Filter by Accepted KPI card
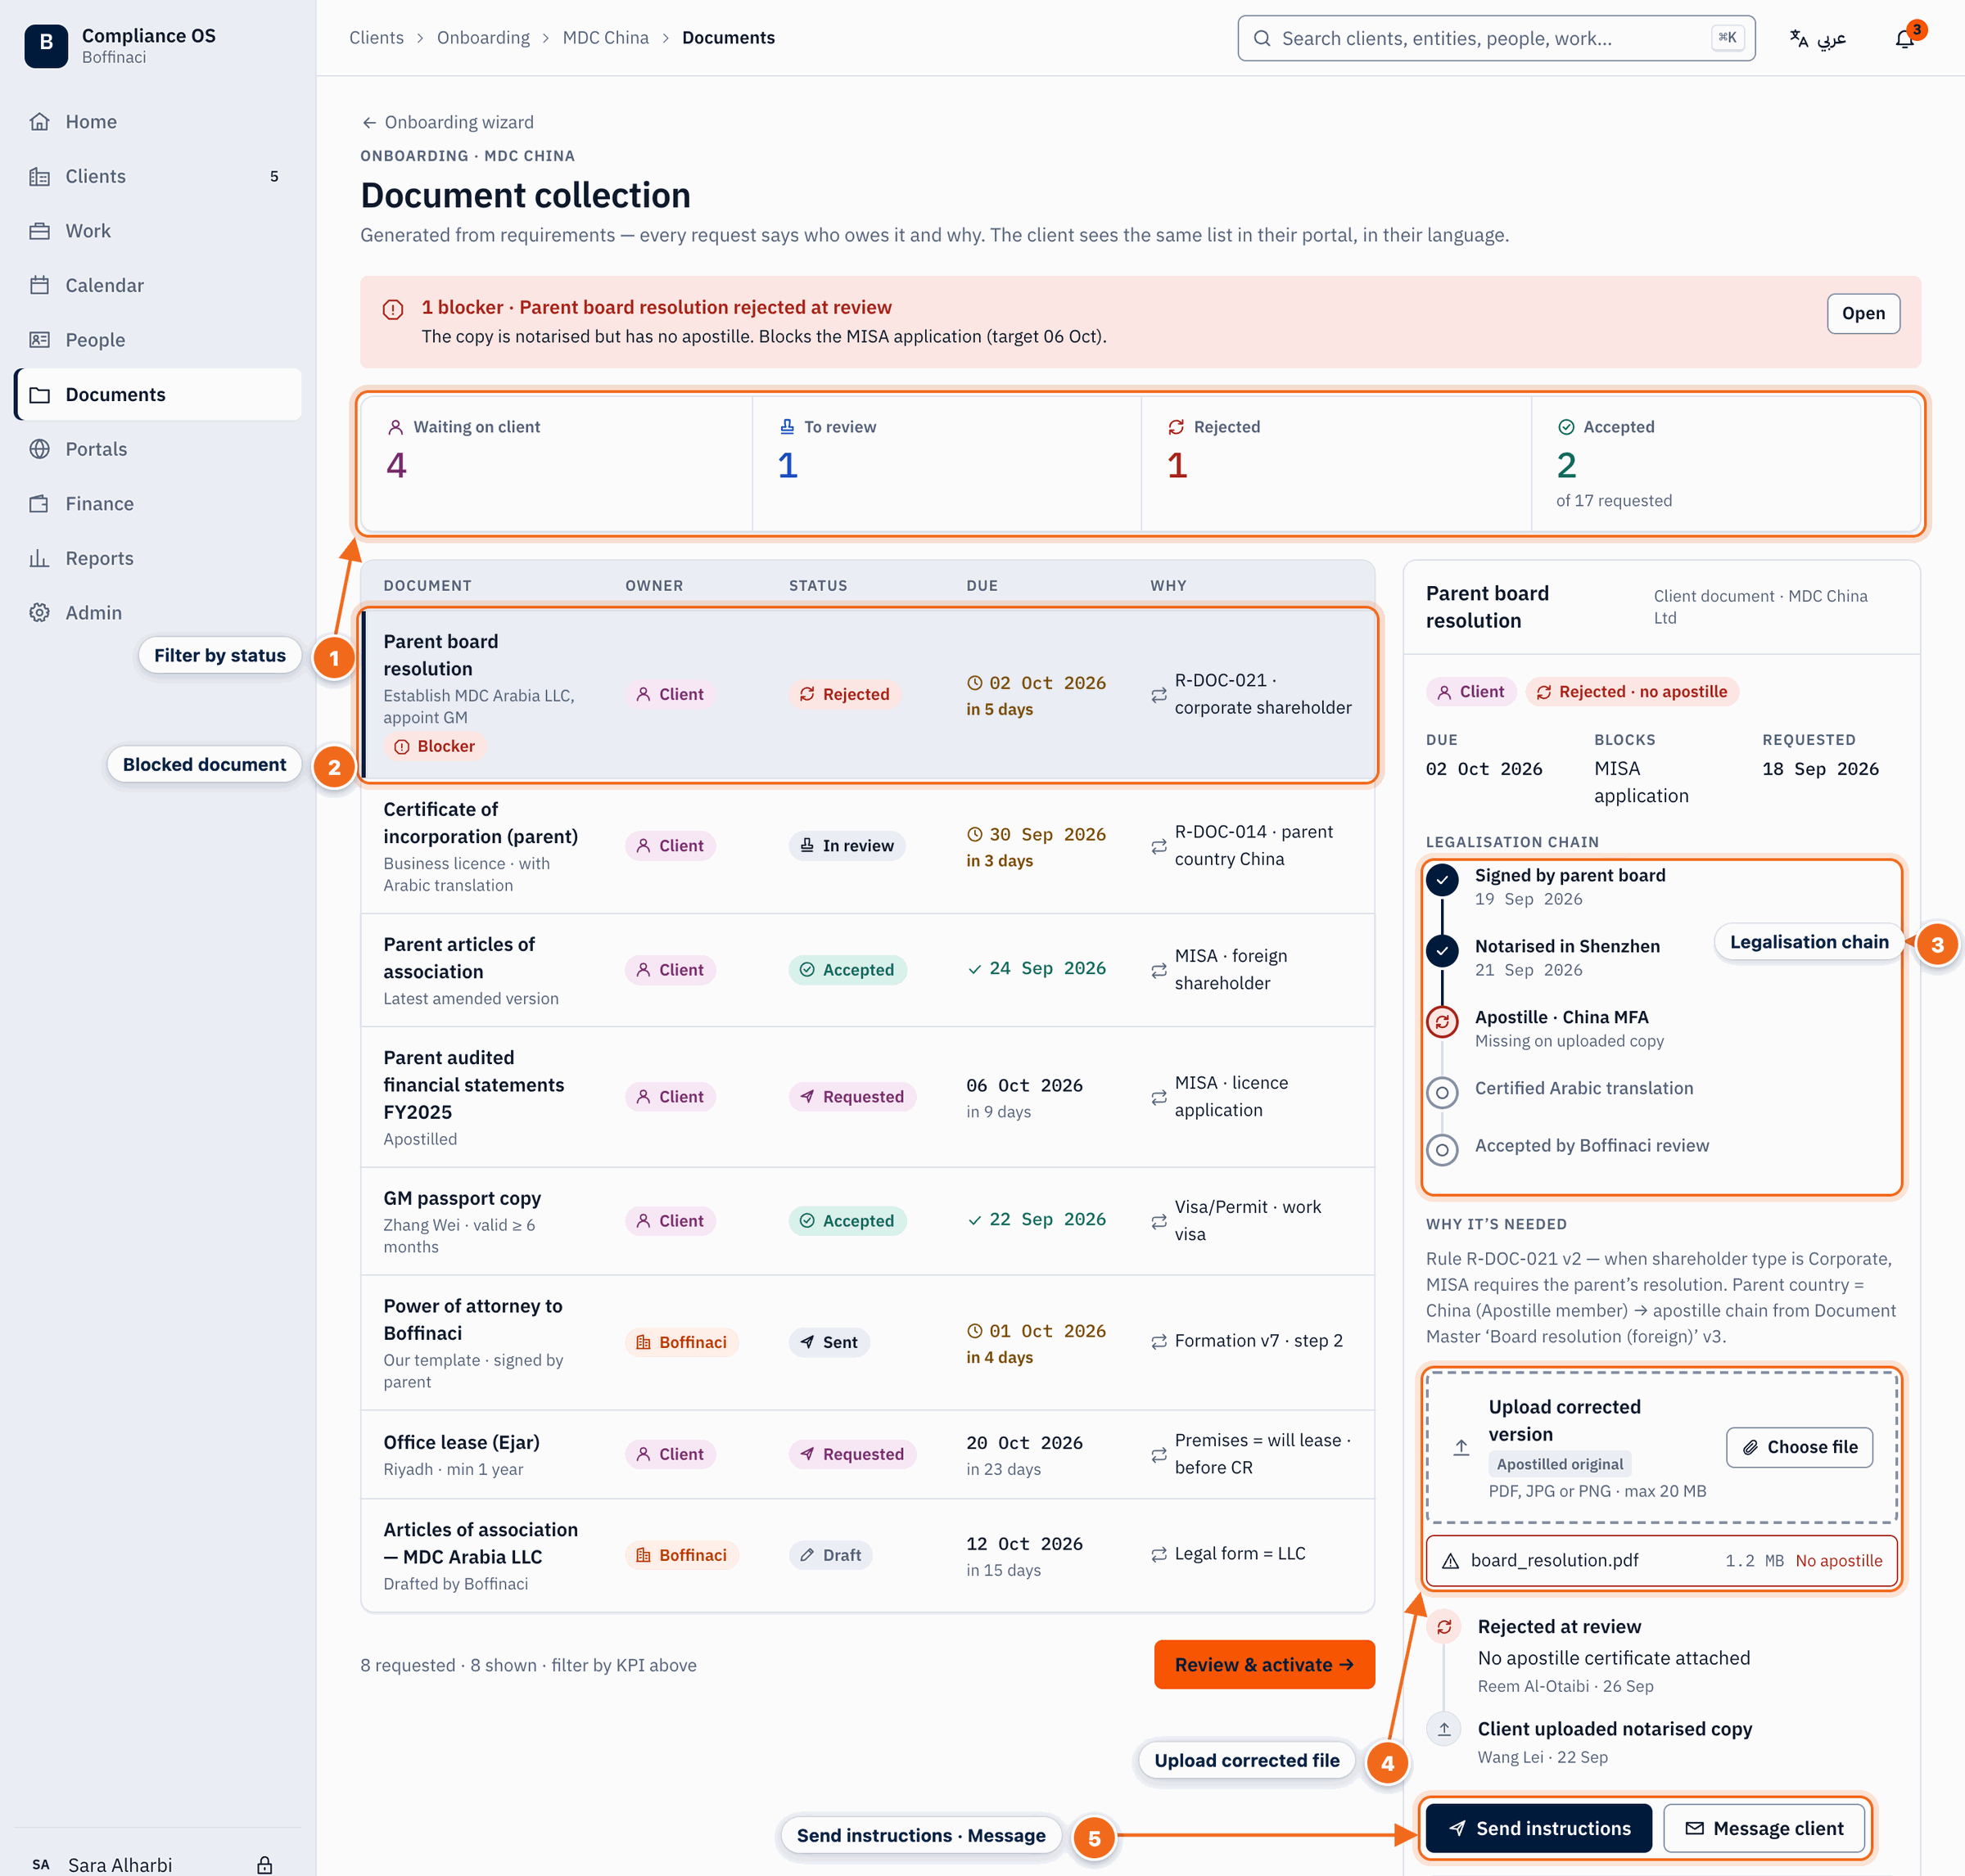This screenshot has height=1876, width=1965. pyautogui.click(x=1726, y=464)
